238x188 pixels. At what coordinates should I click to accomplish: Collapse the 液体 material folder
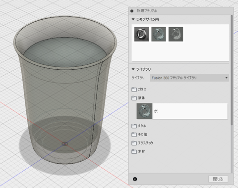(138, 98)
